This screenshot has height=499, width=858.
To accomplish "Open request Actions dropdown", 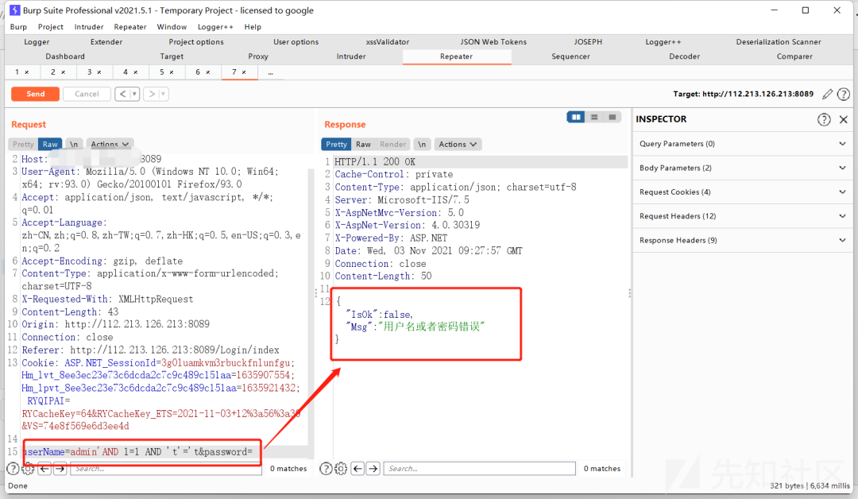I will click(110, 145).
